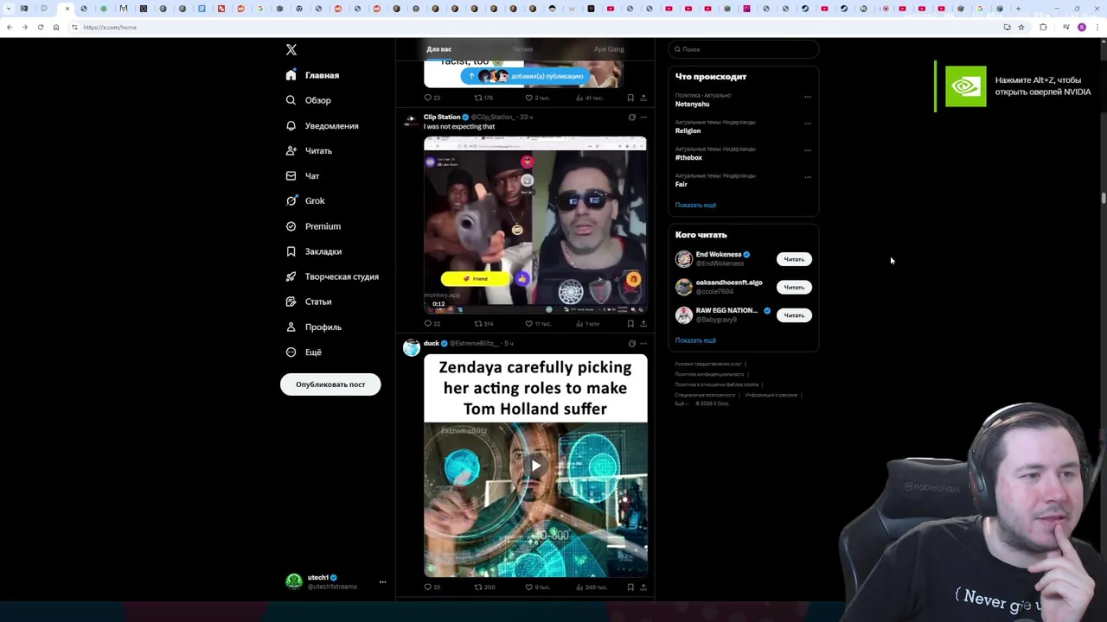Open the Netanyahu trending topic
Image resolution: width=1107 pixels, height=622 pixels.
coord(692,104)
